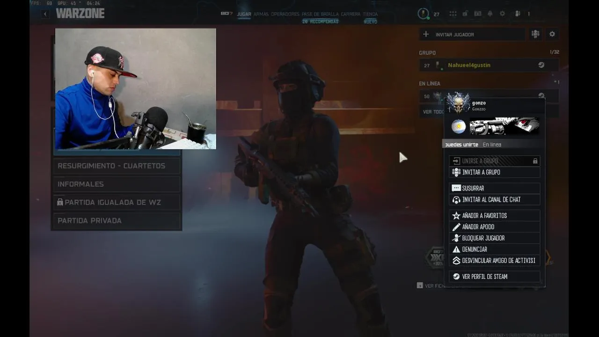The image size is (599, 337).
Task: Choose Invitar a Grupo from context menu
Action: (x=494, y=172)
